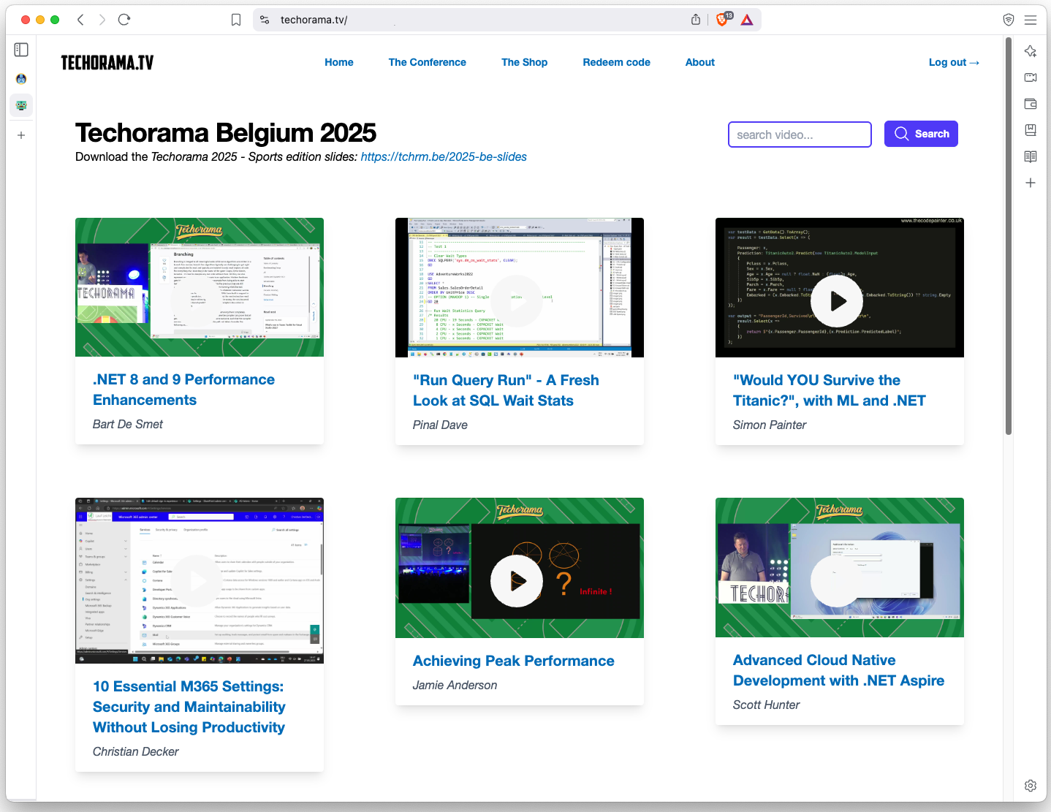
Task: Select the active green robot vertical tab
Action: (x=21, y=105)
